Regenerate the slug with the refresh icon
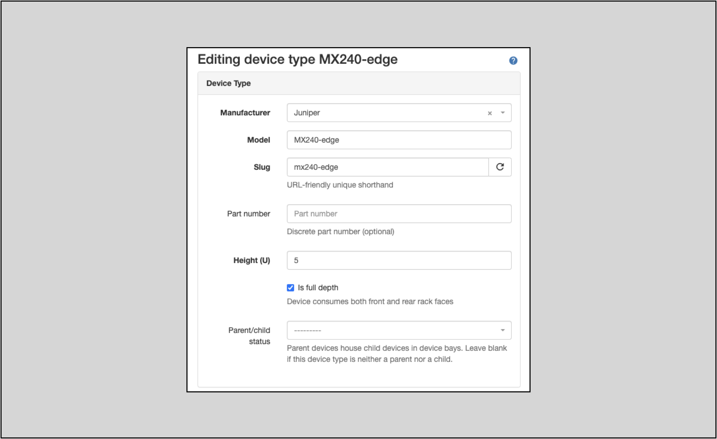717x439 pixels. pos(500,167)
